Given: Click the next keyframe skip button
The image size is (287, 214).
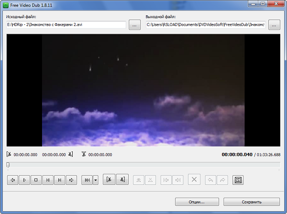Looking at the screenshot, I should point(87,180).
